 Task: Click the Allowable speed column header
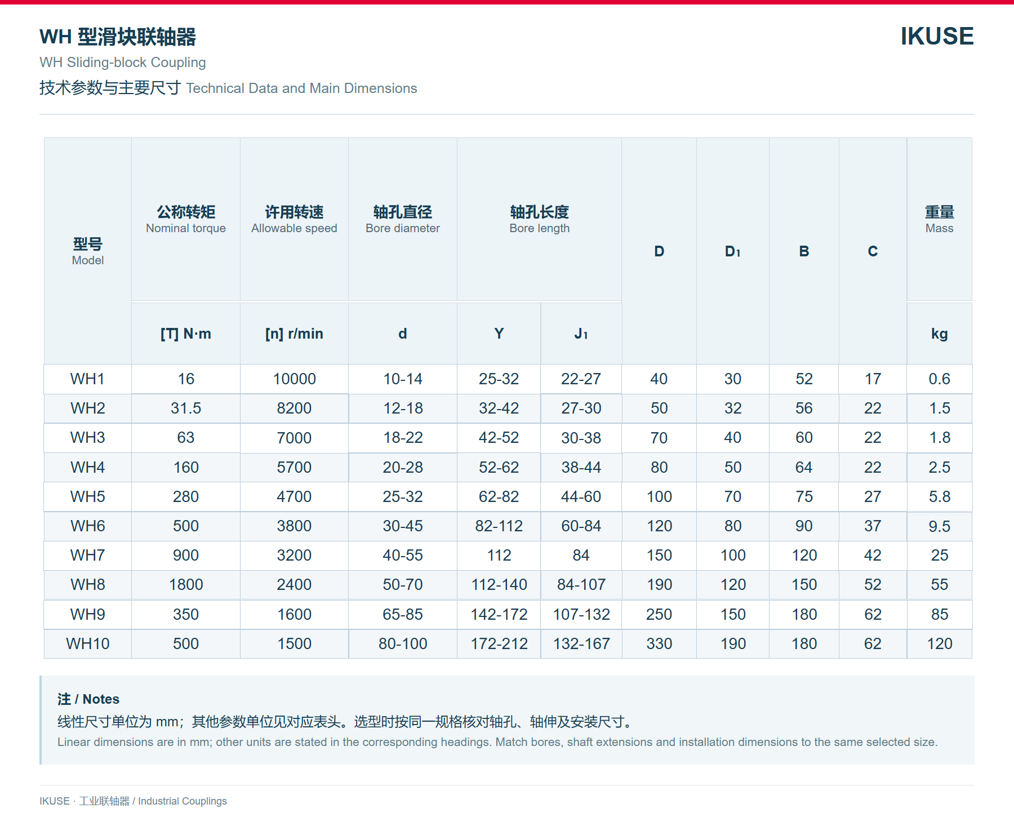click(x=294, y=219)
